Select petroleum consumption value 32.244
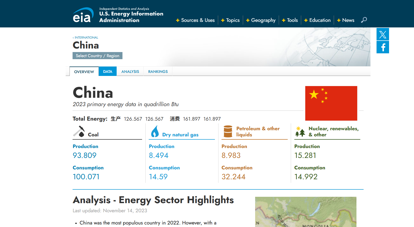The height and width of the screenshot is (227, 414). click(233, 177)
